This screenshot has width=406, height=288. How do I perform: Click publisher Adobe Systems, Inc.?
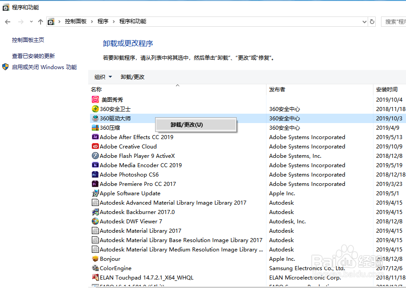295,156
